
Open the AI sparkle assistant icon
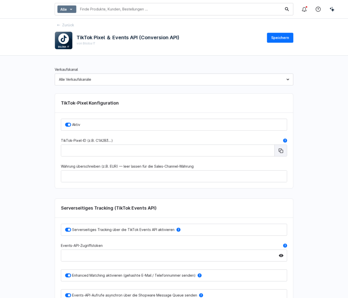pyautogui.click(x=332, y=9)
